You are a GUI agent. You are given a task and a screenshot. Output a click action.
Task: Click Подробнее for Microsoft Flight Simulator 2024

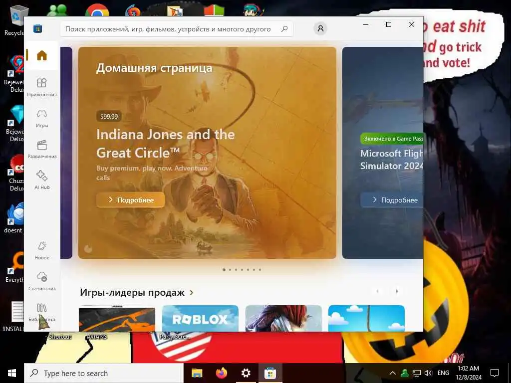coord(392,199)
